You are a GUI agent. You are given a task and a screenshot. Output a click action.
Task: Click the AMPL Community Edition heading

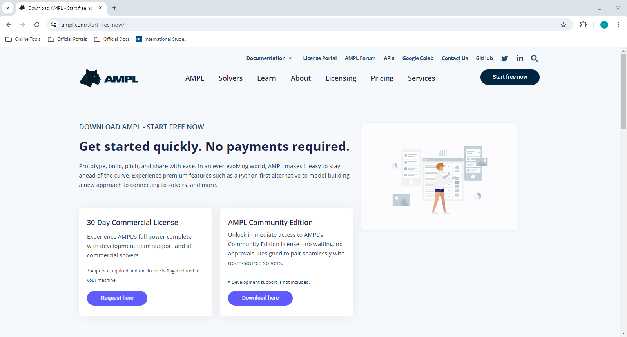[x=270, y=223]
